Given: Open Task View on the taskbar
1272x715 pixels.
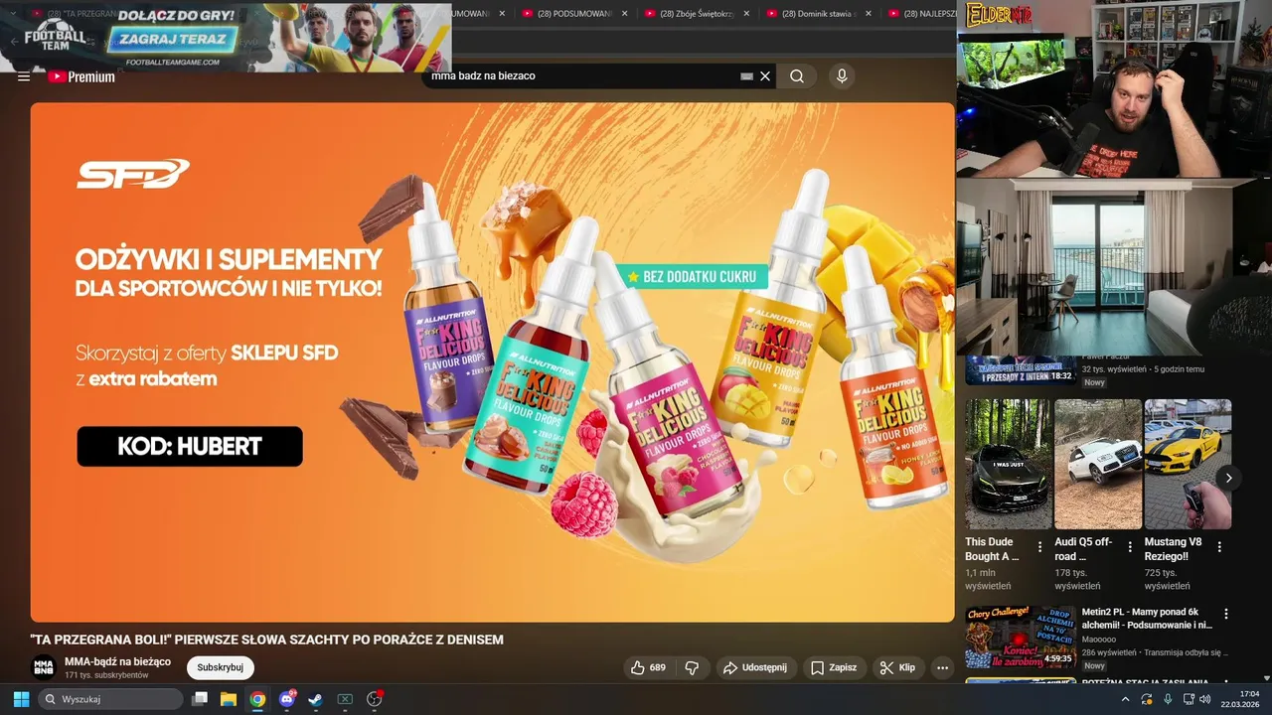Looking at the screenshot, I should pyautogui.click(x=200, y=699).
